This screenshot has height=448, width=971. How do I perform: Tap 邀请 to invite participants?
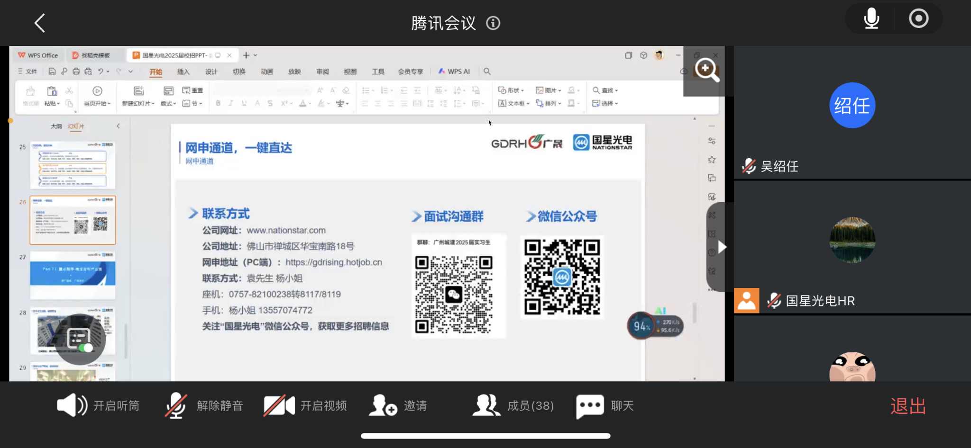point(398,406)
